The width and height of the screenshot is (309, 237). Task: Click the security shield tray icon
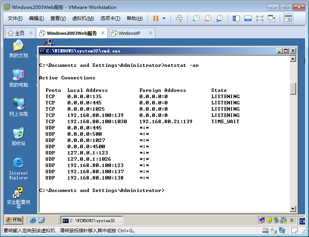(x=269, y=220)
